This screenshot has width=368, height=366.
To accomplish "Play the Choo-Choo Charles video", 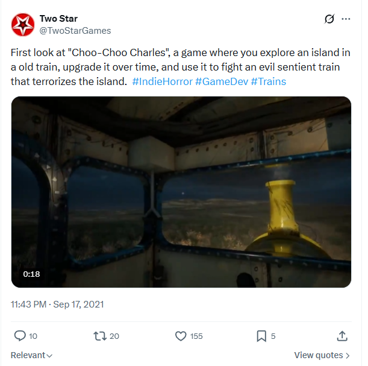I will (x=181, y=192).
